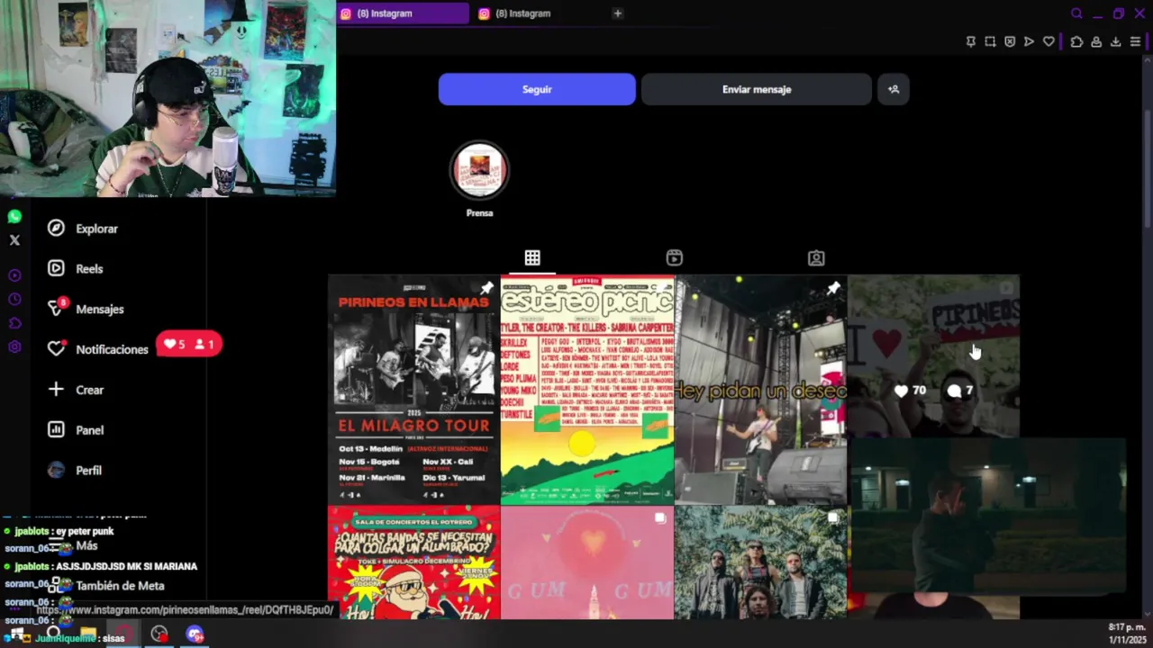Open the 'Hey pidan un deseo' stage post

[x=761, y=389]
